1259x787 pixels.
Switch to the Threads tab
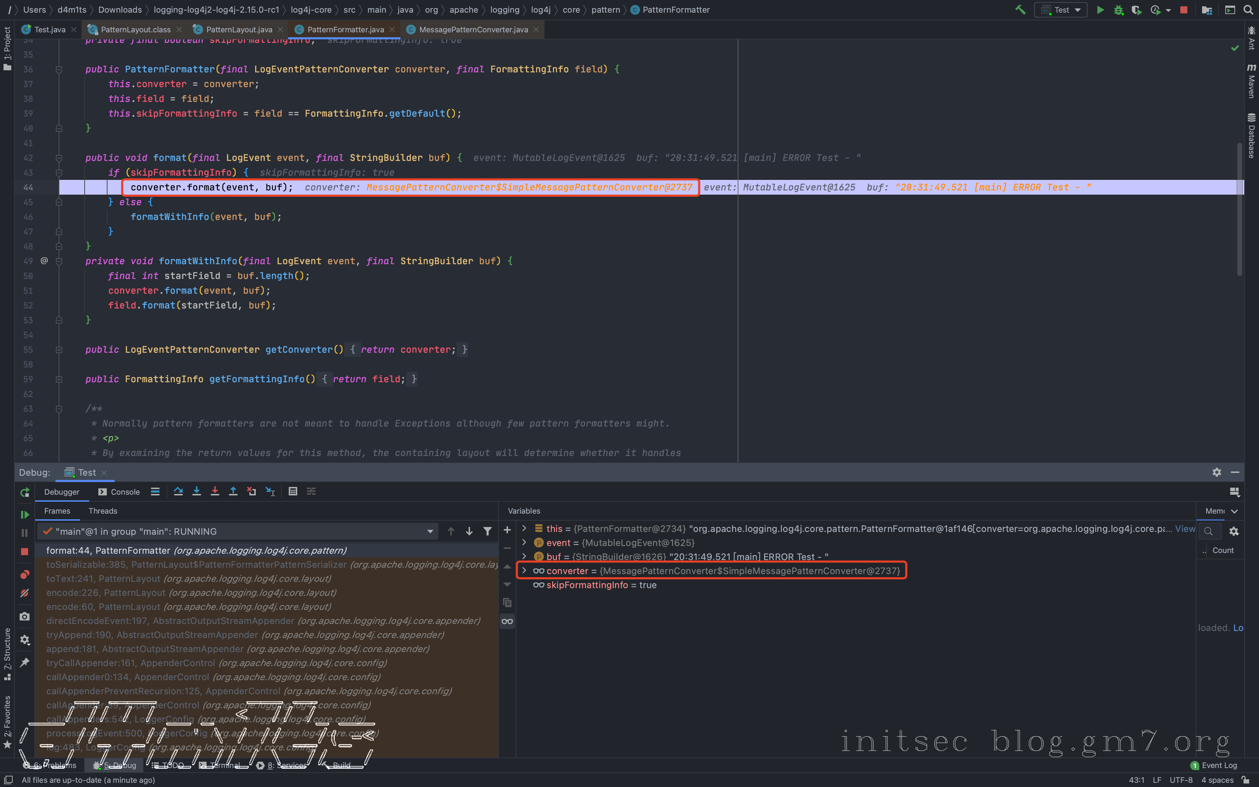pyautogui.click(x=103, y=511)
